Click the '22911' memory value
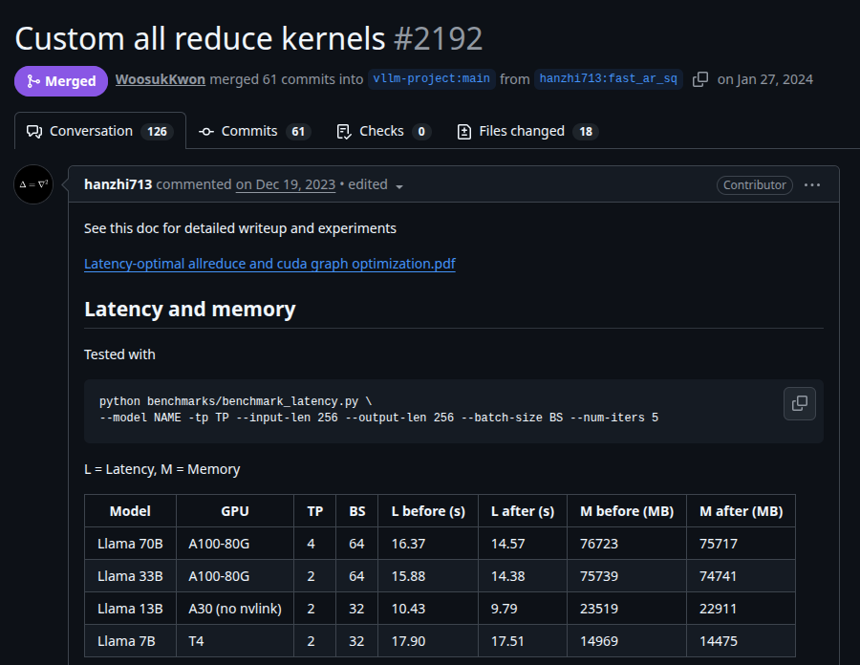 click(x=718, y=609)
